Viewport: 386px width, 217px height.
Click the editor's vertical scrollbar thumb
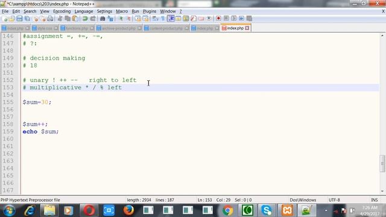click(x=382, y=163)
